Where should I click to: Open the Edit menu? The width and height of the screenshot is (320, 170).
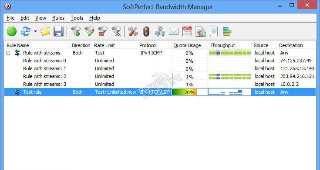[x=25, y=18]
